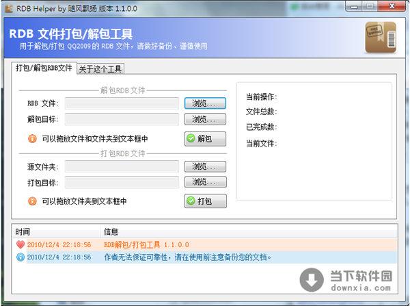410x306 pixels.
Task: Focus the 解包目标 path input field
Action: [122, 119]
